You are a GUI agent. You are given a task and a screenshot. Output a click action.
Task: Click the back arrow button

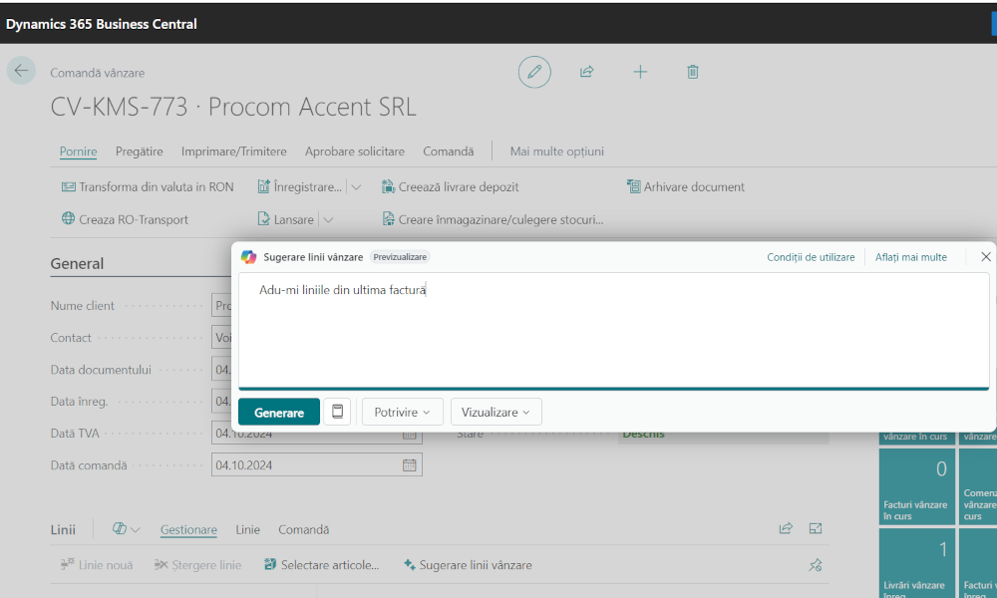[x=21, y=71]
